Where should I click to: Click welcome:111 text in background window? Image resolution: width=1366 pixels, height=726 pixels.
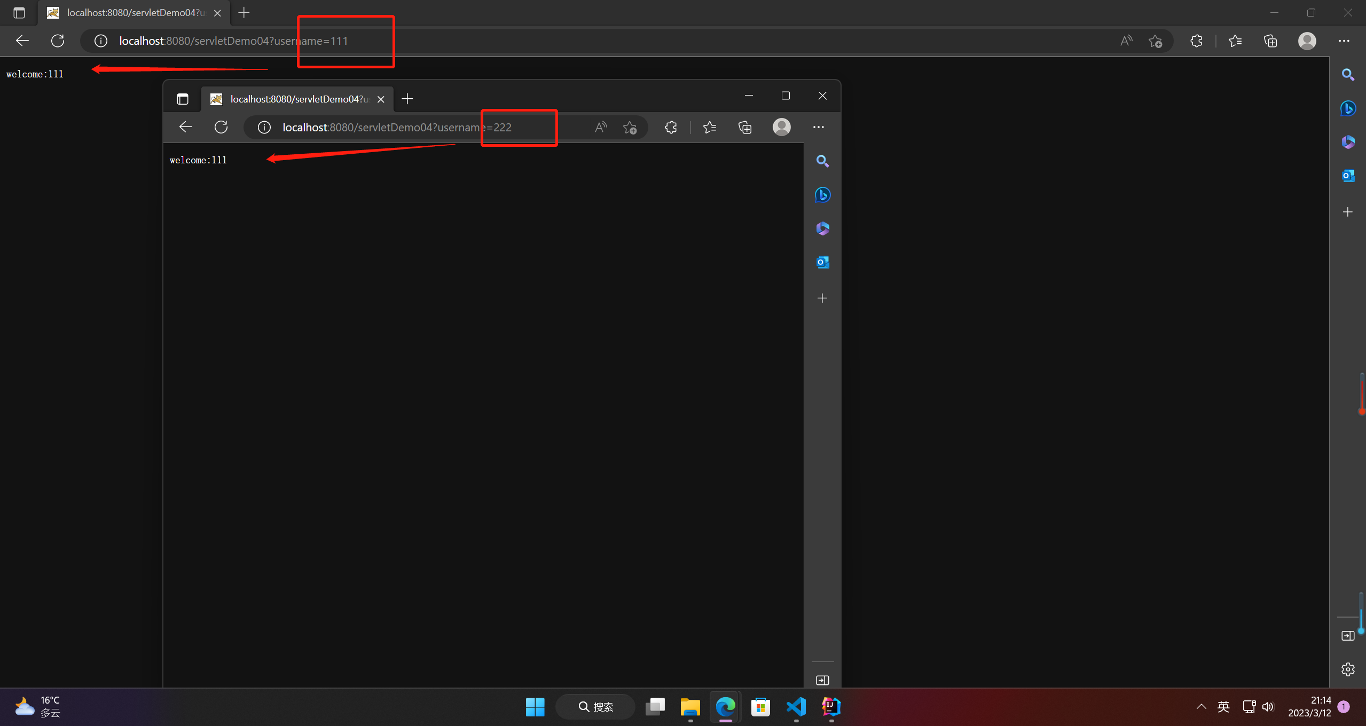click(35, 74)
